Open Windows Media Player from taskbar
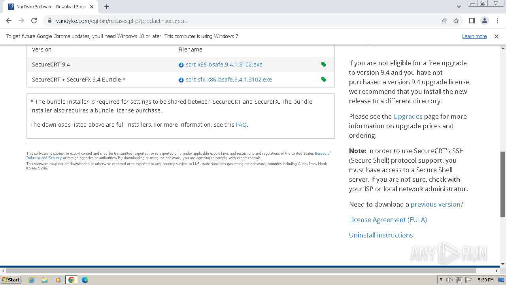The height and width of the screenshot is (285, 506). (x=58, y=280)
